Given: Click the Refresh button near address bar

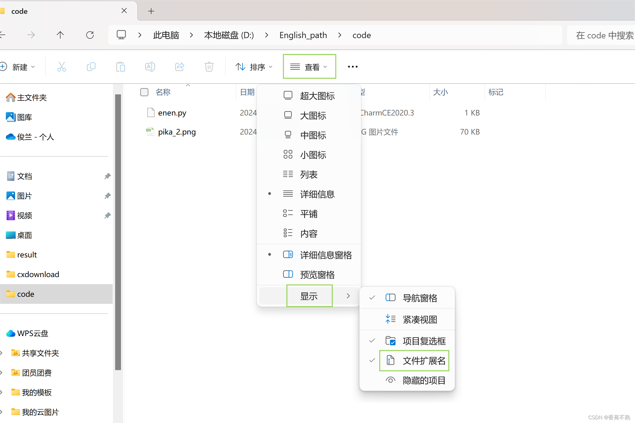Looking at the screenshot, I should tap(90, 35).
